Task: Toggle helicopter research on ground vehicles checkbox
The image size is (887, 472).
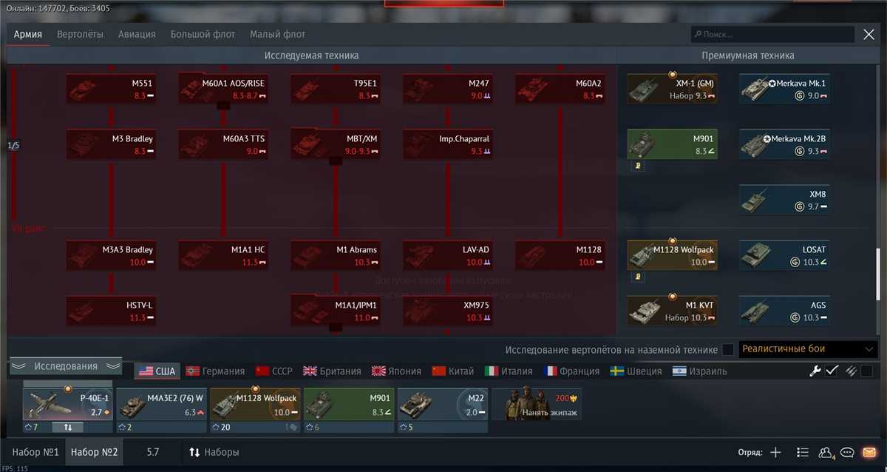Action: pos(728,349)
